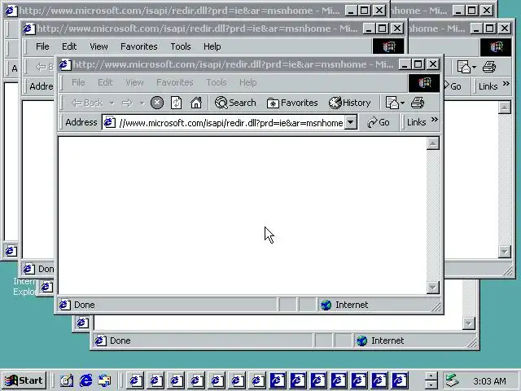The height and width of the screenshot is (391, 521).
Task: Click scroll down arrow in lowest background window
Action: (x=469, y=323)
